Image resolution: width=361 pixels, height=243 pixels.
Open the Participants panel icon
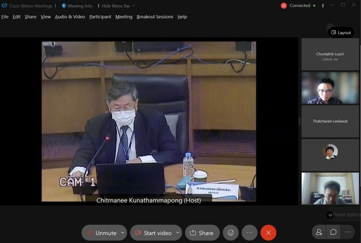[319, 232]
